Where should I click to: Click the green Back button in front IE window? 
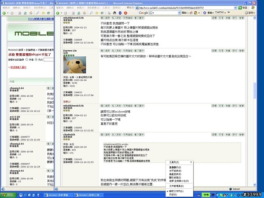pyautogui.click(x=58, y=13)
